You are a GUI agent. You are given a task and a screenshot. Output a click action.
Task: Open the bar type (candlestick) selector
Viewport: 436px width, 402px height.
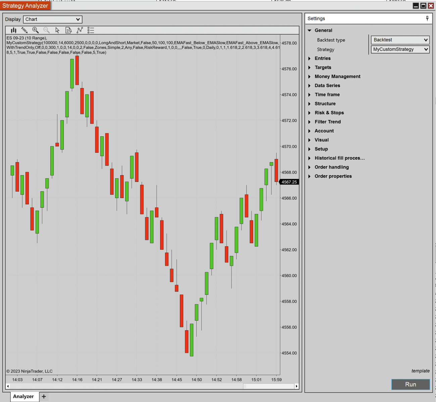[13, 30]
